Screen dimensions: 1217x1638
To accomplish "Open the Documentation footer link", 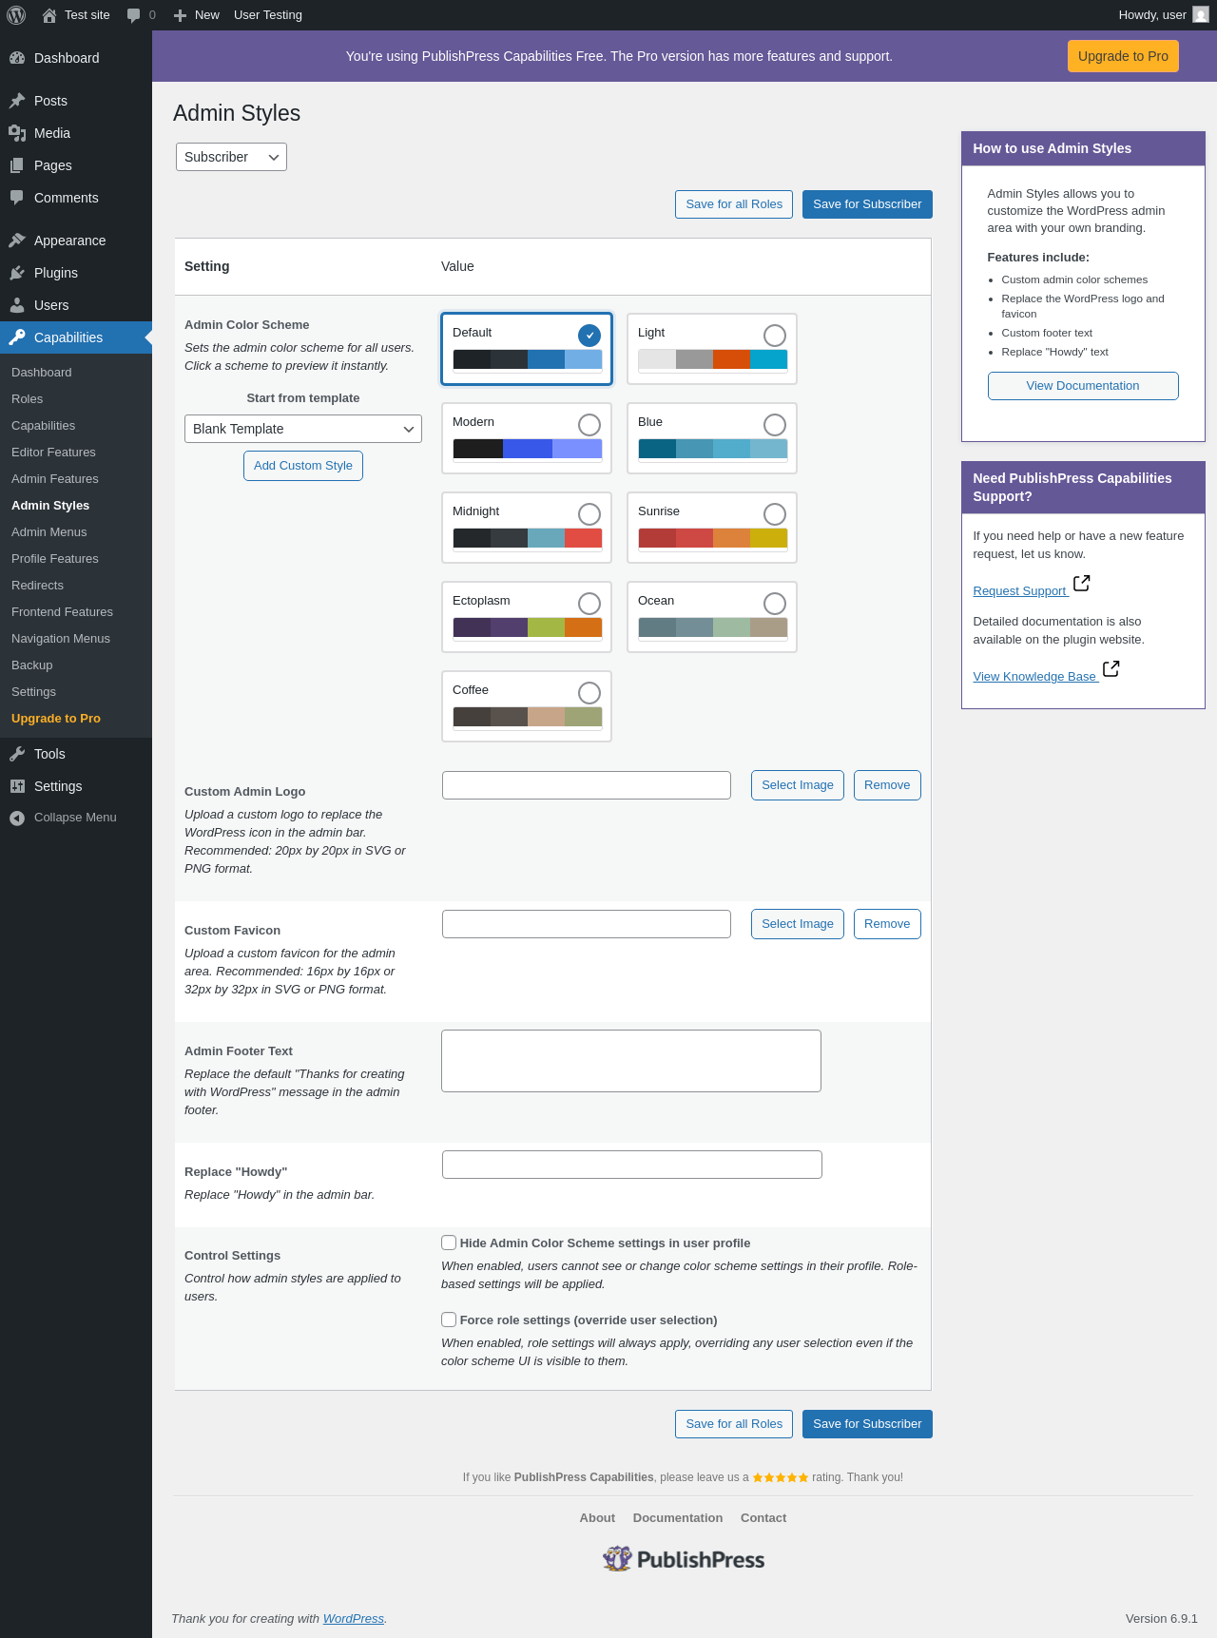I will pyautogui.click(x=678, y=1518).
